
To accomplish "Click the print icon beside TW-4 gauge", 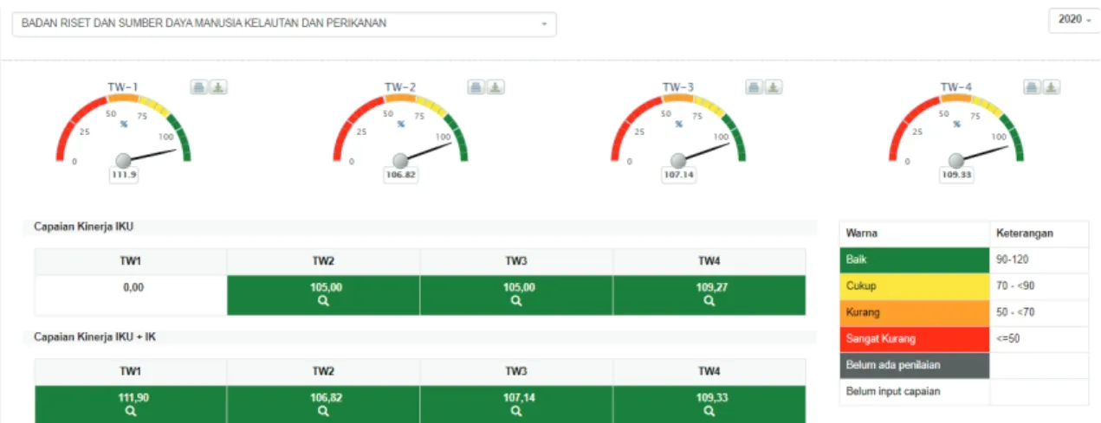I will [1033, 87].
